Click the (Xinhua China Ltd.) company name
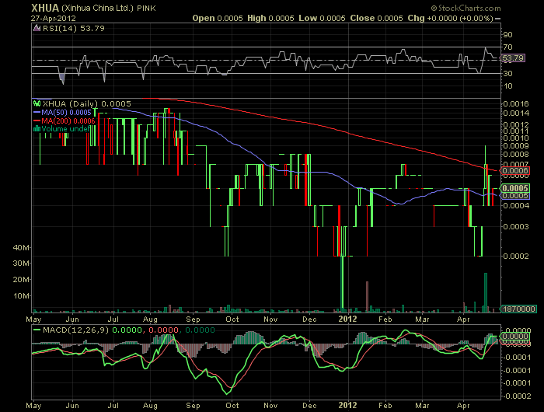The width and height of the screenshot is (544, 412). pos(97,8)
